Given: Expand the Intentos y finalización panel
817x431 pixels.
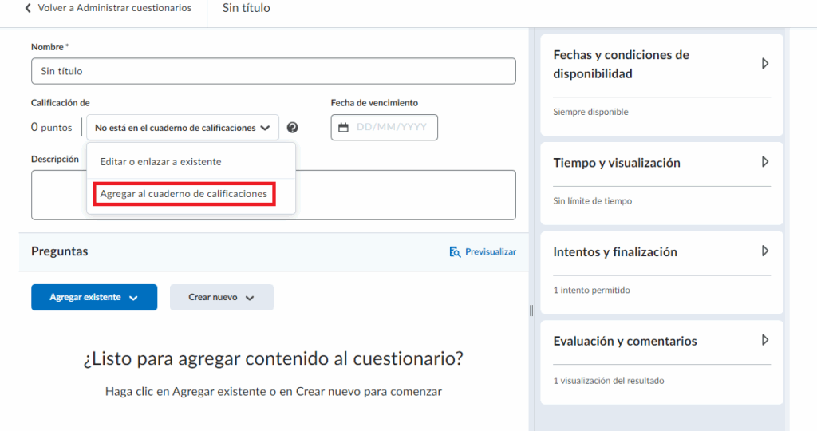Looking at the screenshot, I should click(x=764, y=251).
